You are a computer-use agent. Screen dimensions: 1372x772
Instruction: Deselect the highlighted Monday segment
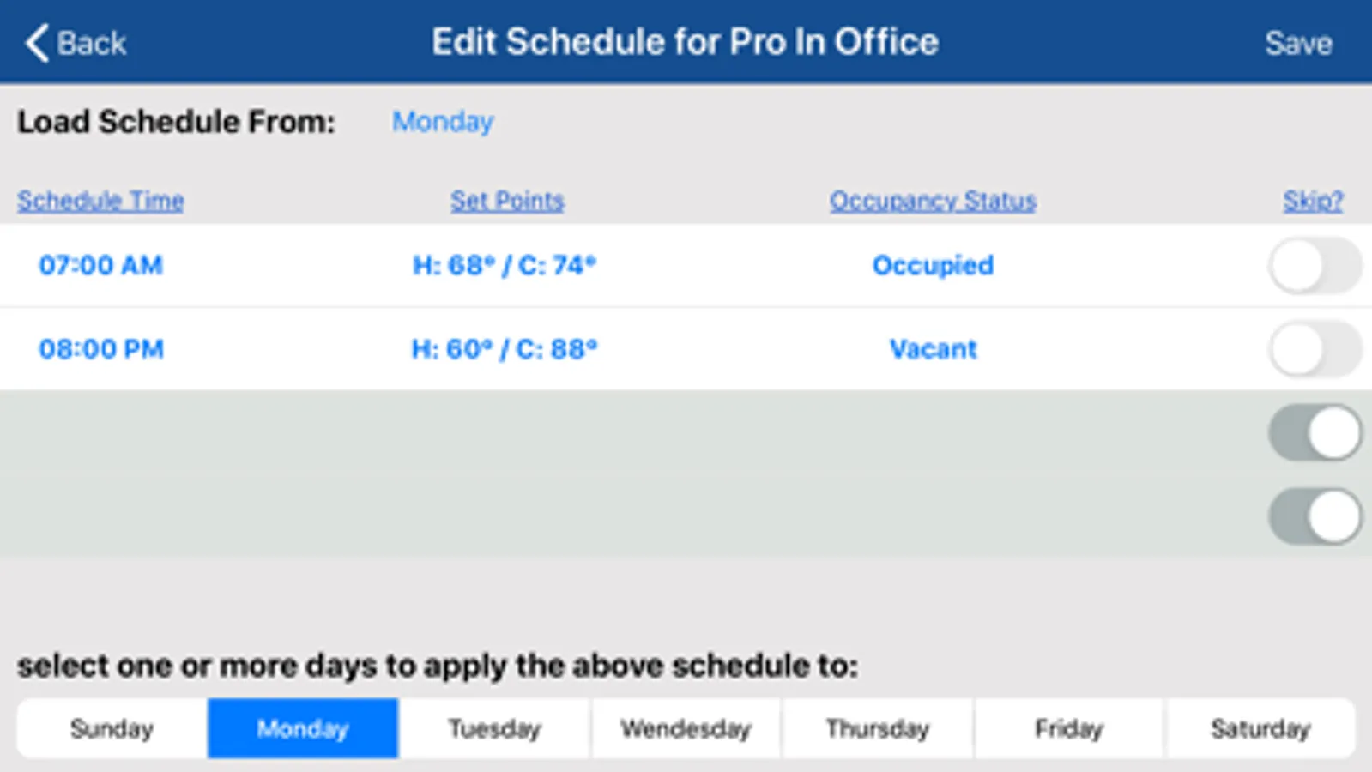click(x=303, y=728)
